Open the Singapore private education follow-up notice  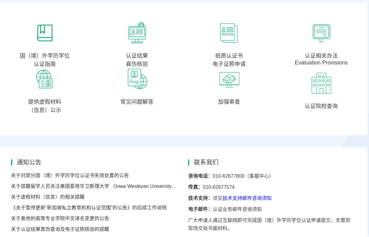tap(89, 208)
